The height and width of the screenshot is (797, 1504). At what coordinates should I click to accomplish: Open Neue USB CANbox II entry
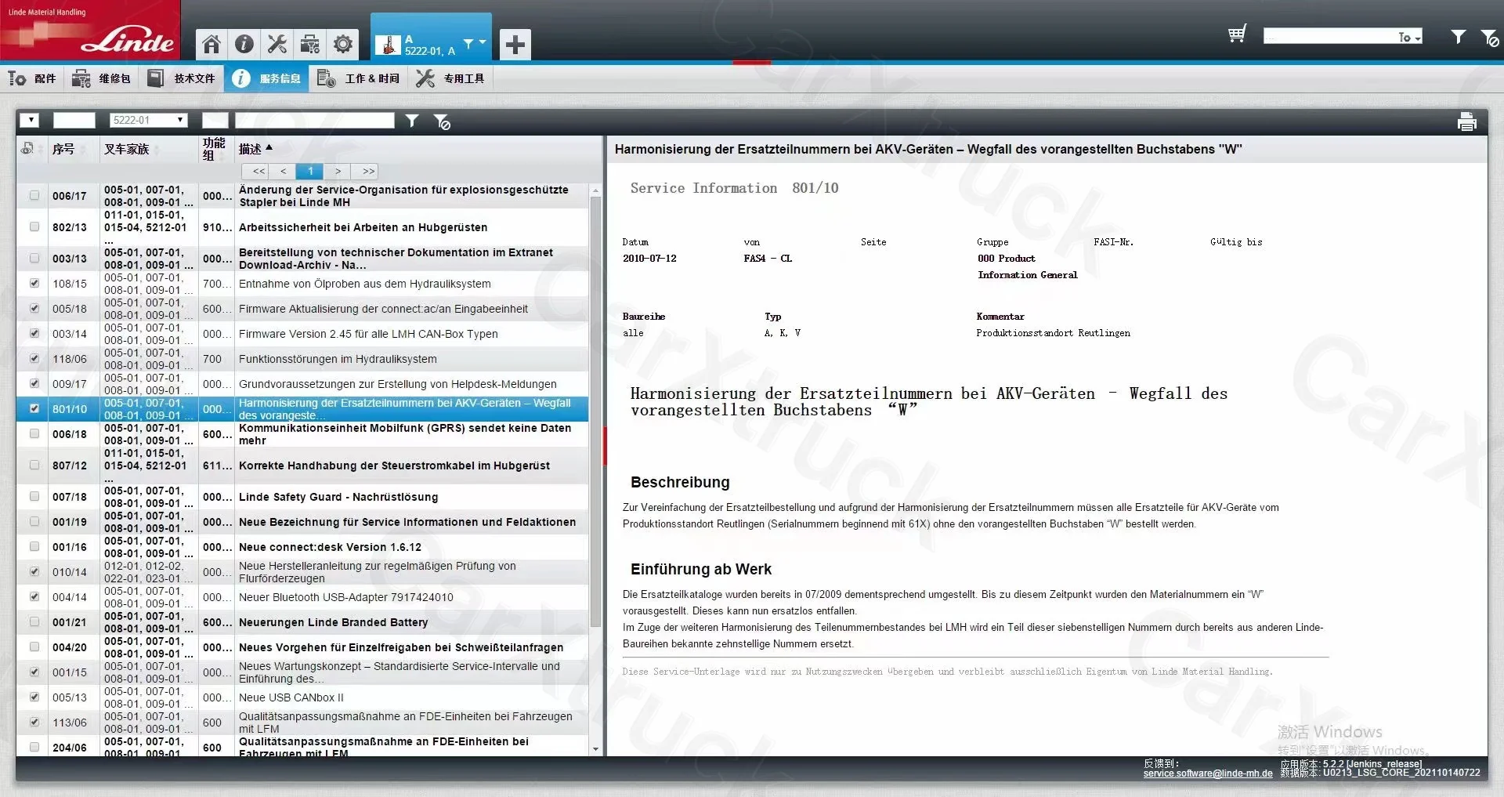291,697
